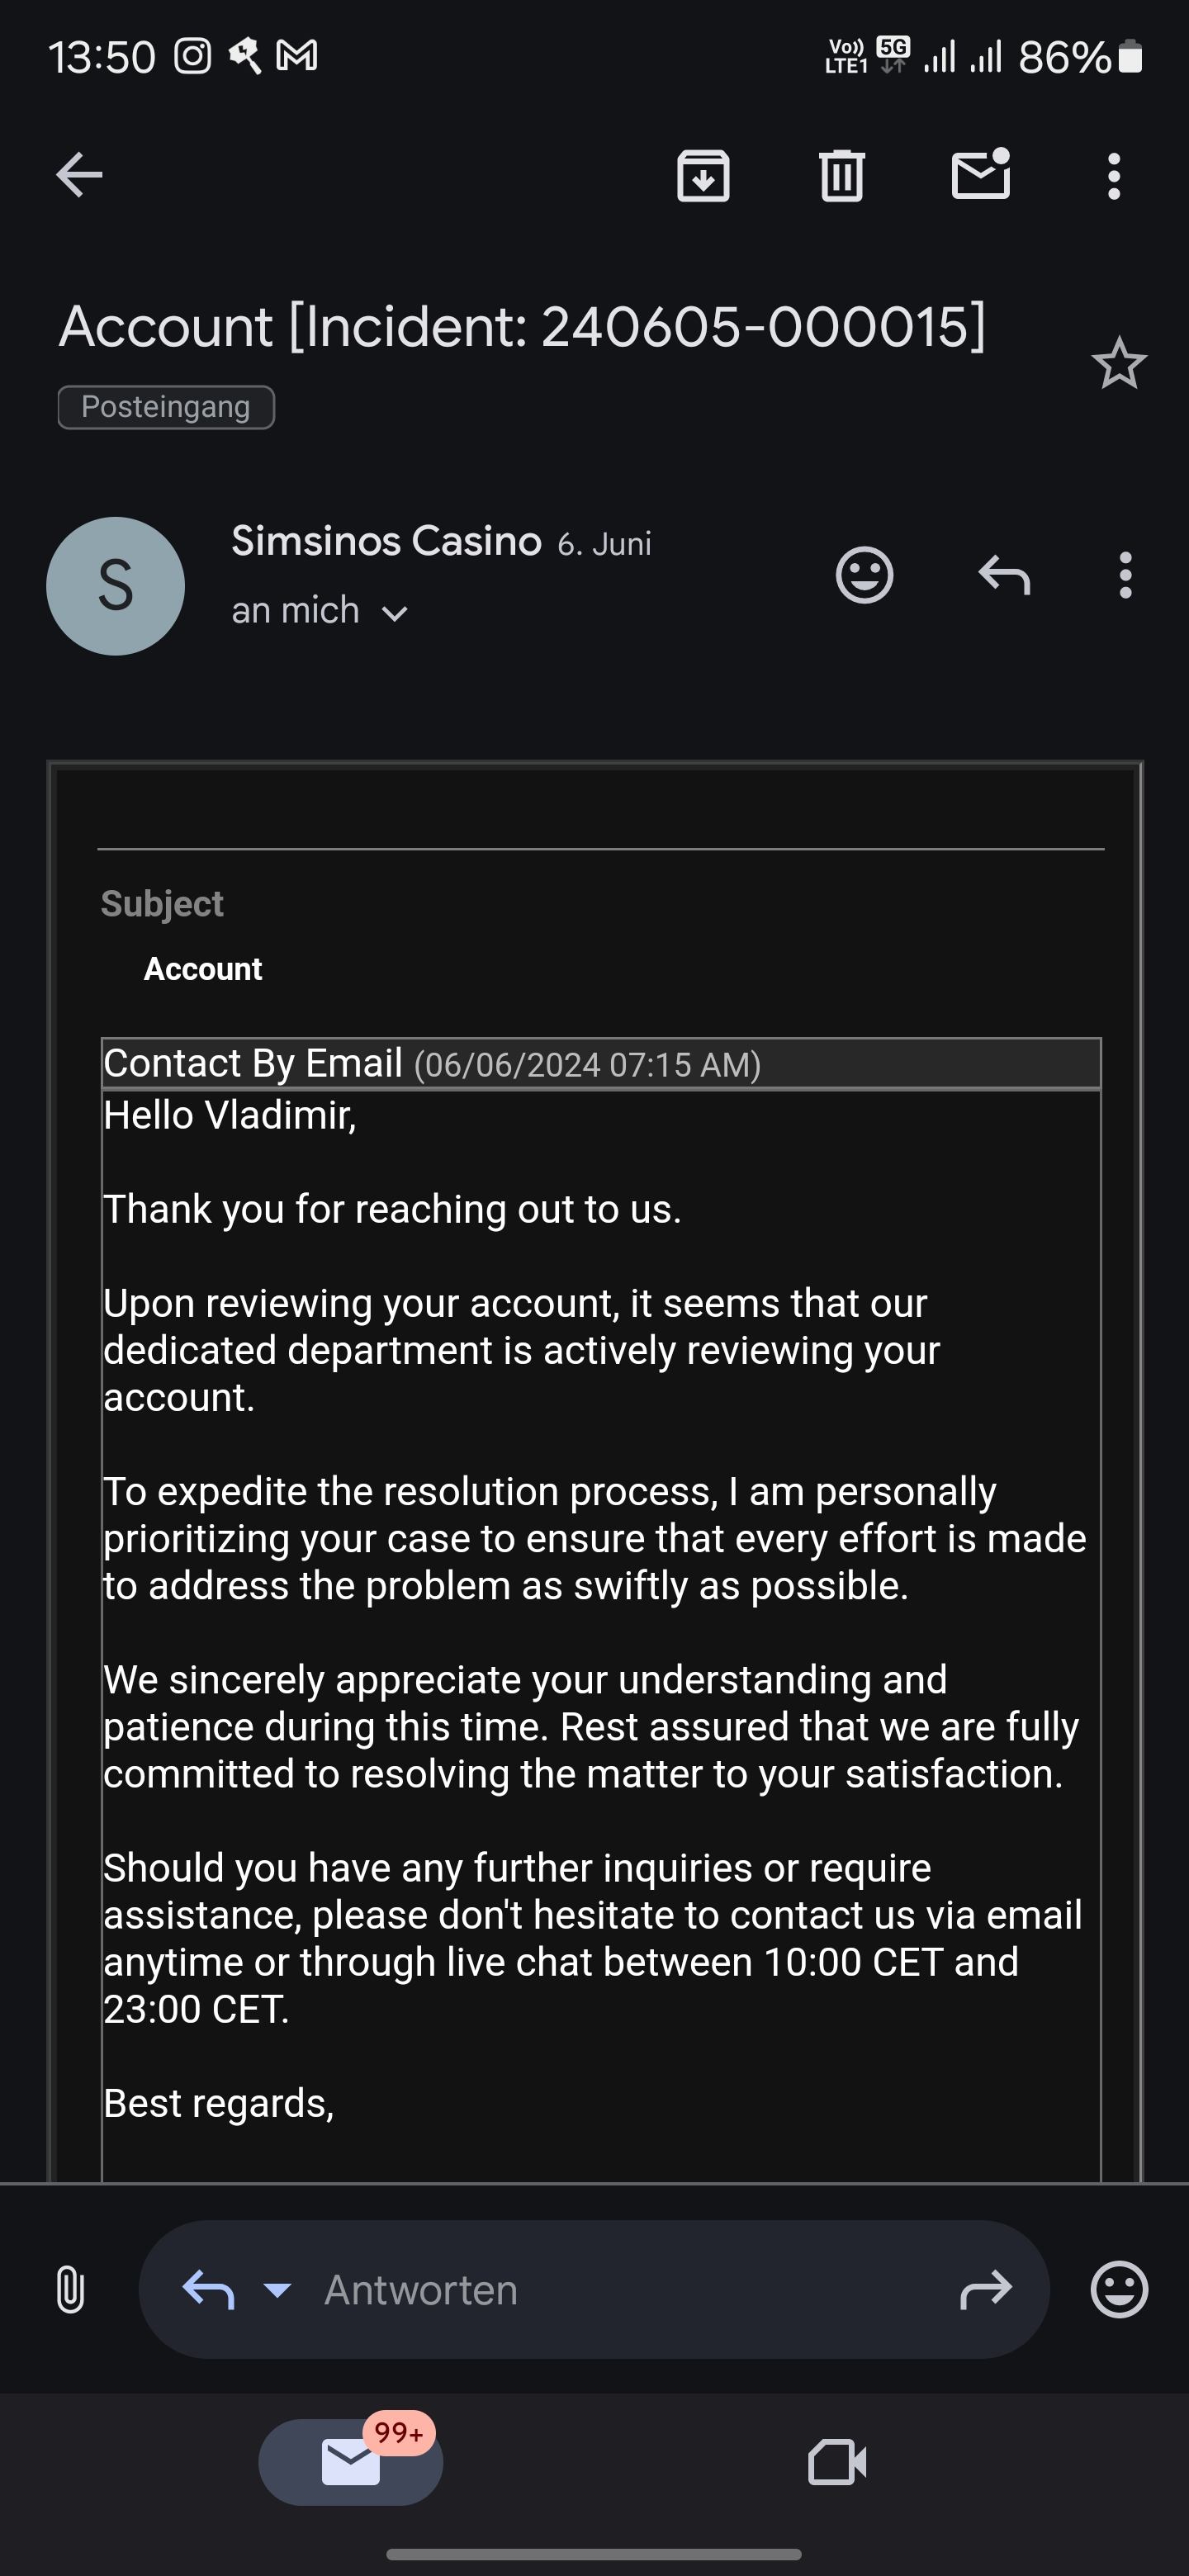Open the message options three-dot menu
This screenshot has height=2576, width=1189.
[x=1126, y=575]
